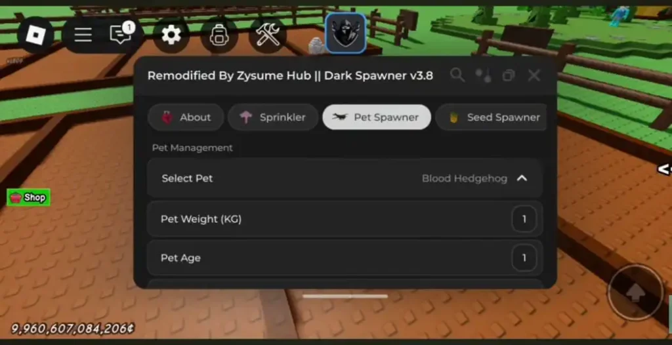The width and height of the screenshot is (672, 345).
Task: Switch to the About tab
Action: 186,117
